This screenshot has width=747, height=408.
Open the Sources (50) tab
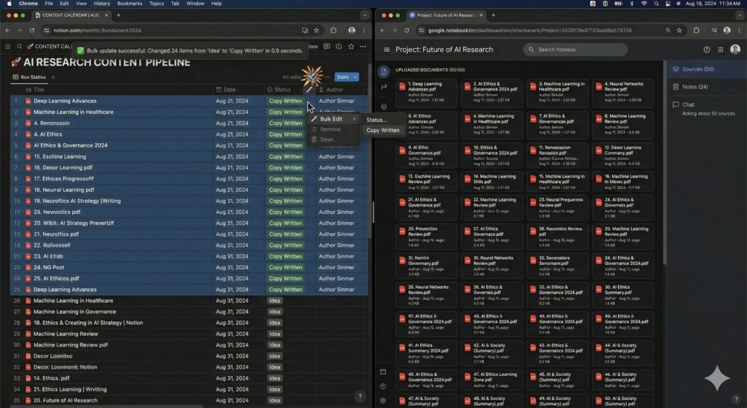coord(698,69)
